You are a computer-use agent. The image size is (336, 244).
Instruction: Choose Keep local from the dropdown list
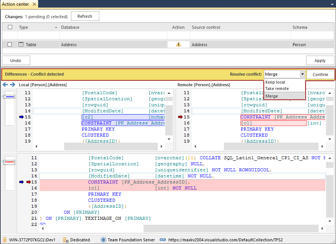275,82
